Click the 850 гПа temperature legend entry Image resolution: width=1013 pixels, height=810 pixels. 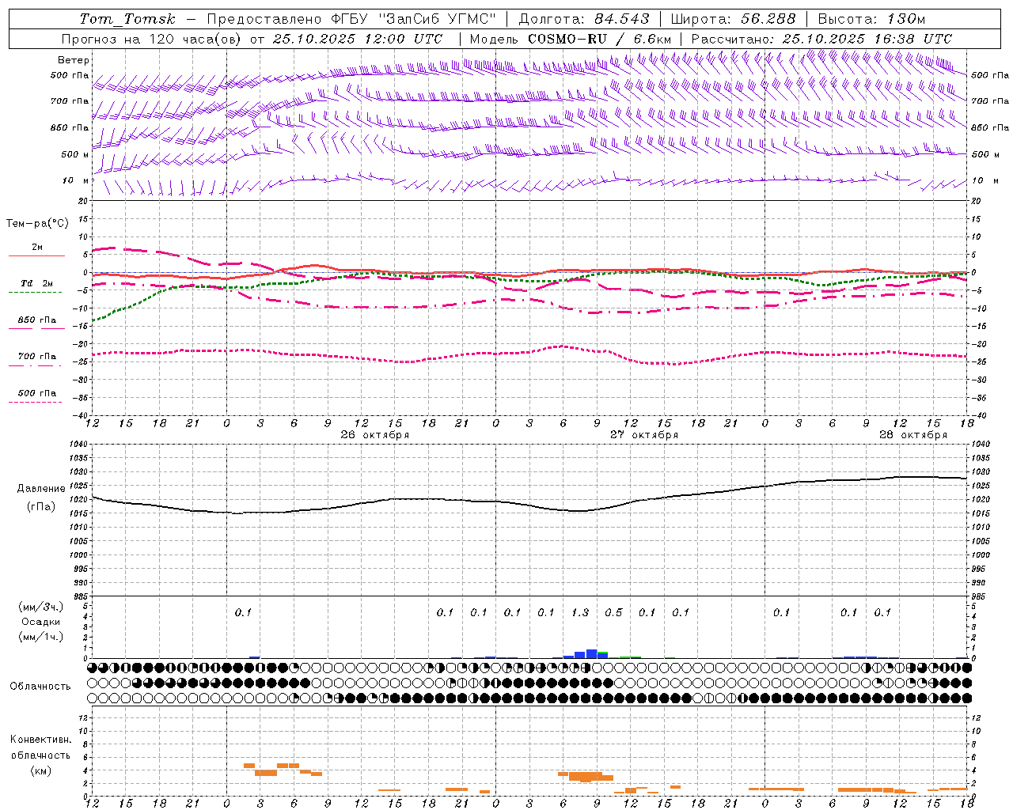[x=37, y=320]
